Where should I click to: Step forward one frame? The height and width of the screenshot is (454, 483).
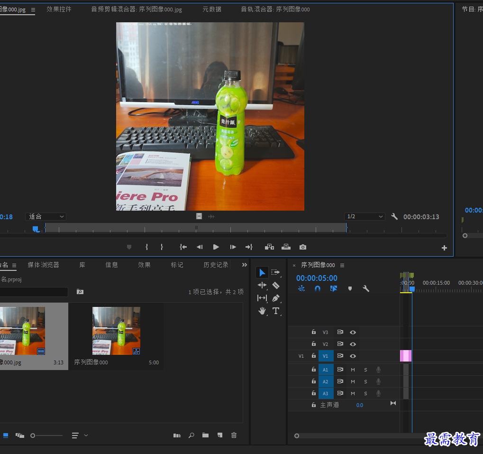[233, 247]
